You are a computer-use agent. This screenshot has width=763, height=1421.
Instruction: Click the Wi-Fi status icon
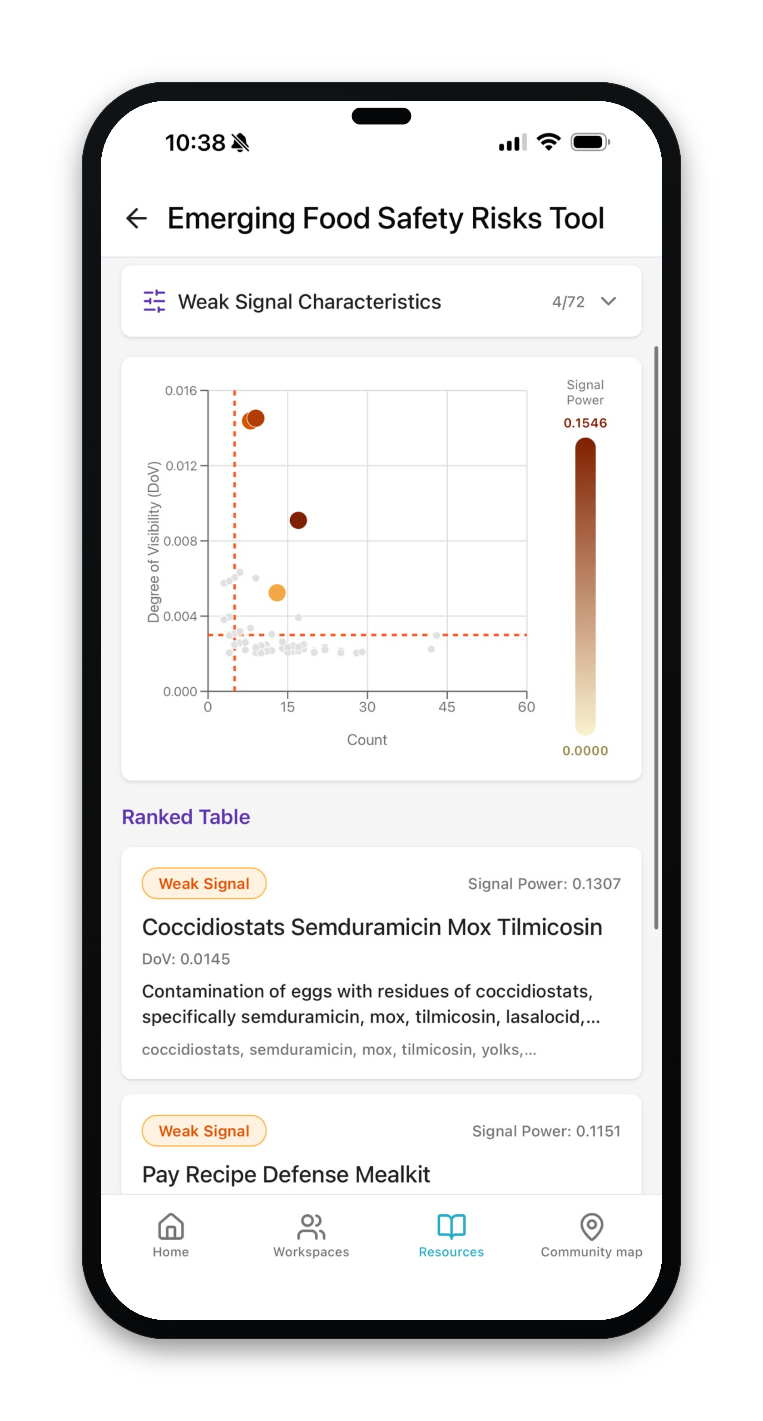(549, 142)
